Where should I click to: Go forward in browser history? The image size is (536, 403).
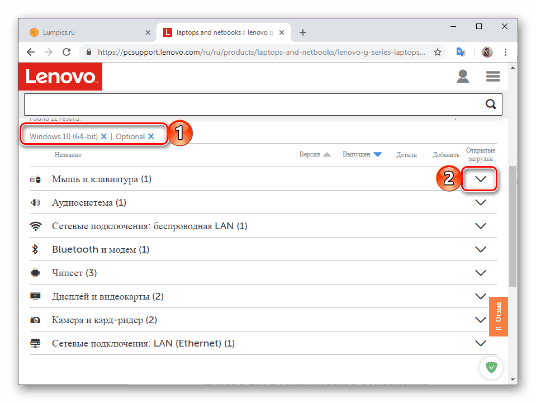[49, 52]
